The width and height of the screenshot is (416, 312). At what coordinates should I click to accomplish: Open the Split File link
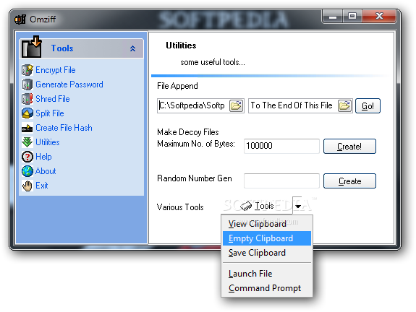tap(50, 113)
